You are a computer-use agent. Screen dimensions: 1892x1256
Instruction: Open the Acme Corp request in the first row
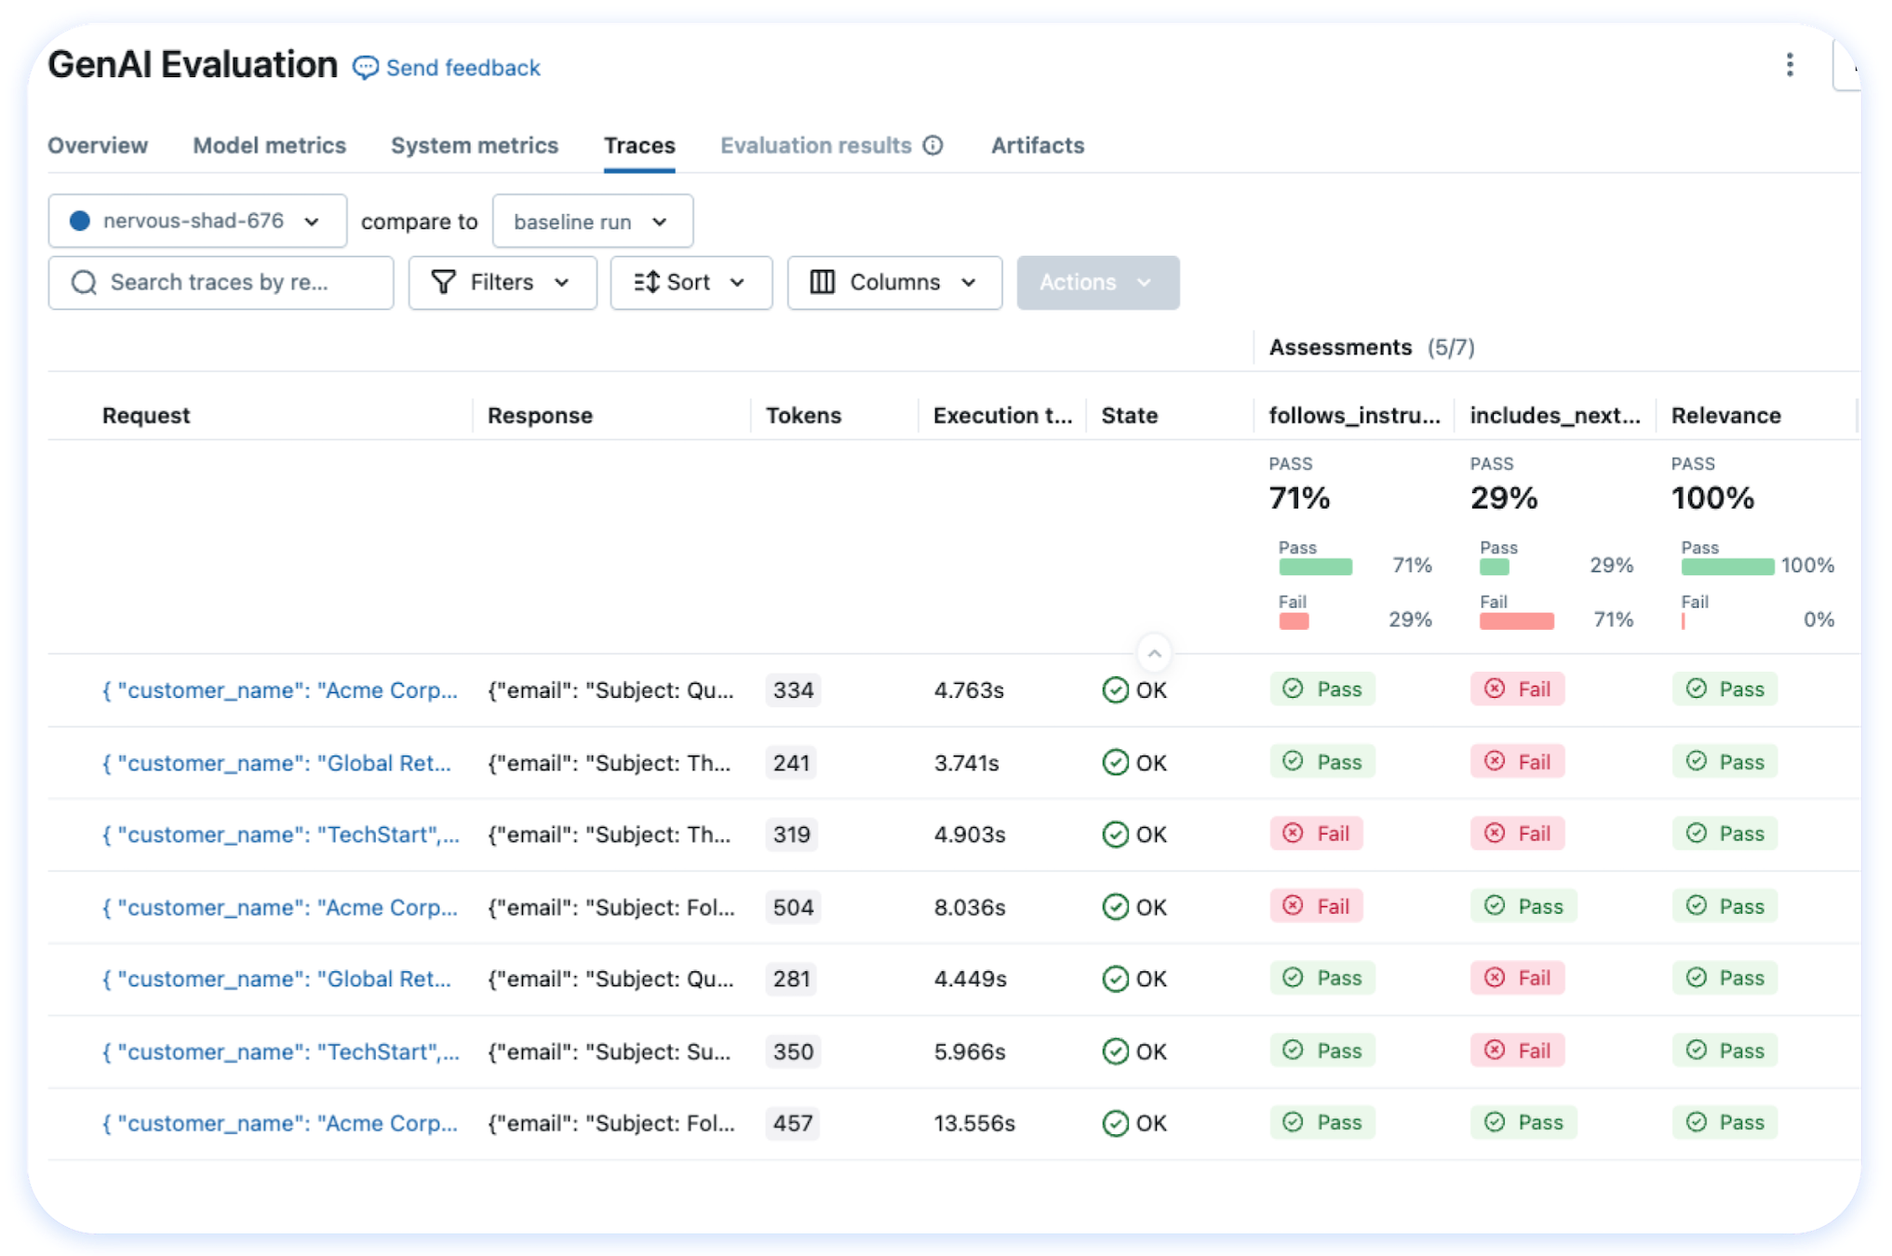tap(279, 689)
